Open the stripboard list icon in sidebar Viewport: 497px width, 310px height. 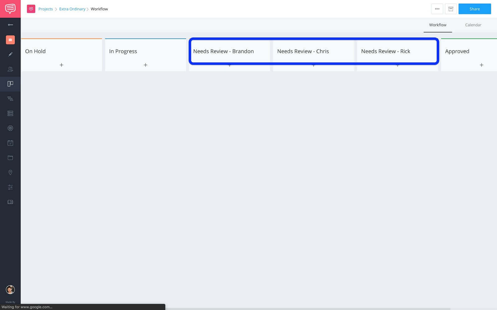coord(10,113)
